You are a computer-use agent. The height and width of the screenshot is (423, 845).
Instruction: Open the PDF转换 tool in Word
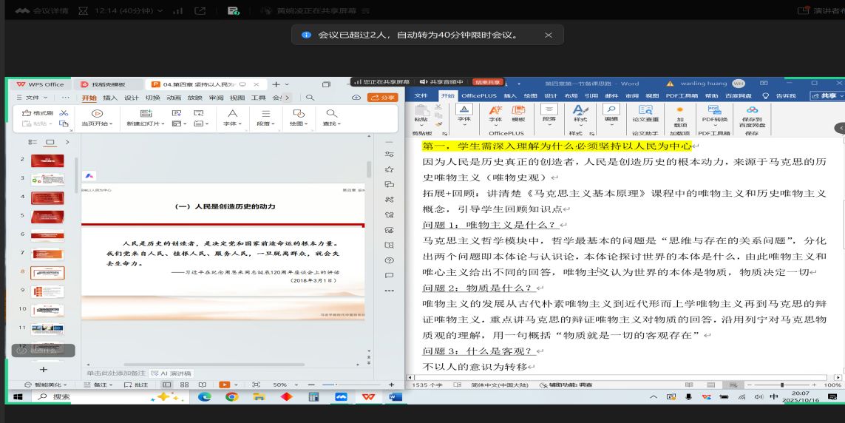(714, 109)
